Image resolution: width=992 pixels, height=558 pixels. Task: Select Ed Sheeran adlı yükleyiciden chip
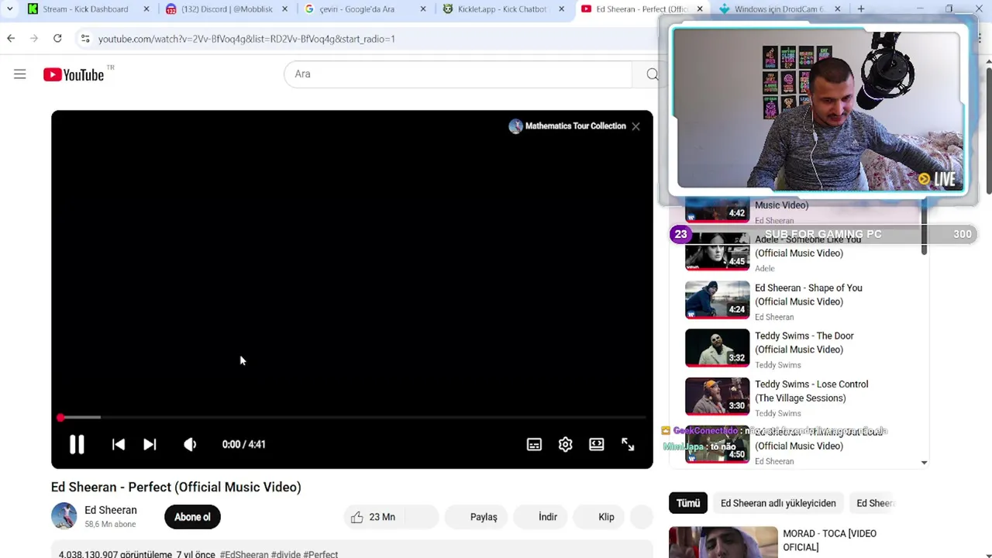tap(778, 503)
